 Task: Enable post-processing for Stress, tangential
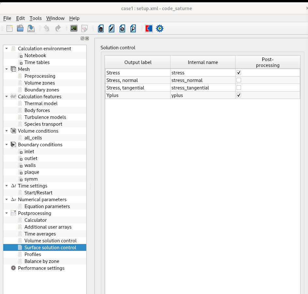pyautogui.click(x=239, y=88)
